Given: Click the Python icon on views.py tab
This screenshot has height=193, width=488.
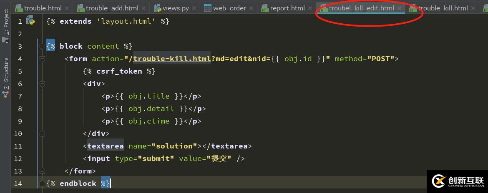Looking at the screenshot, I should pyautogui.click(x=158, y=8).
